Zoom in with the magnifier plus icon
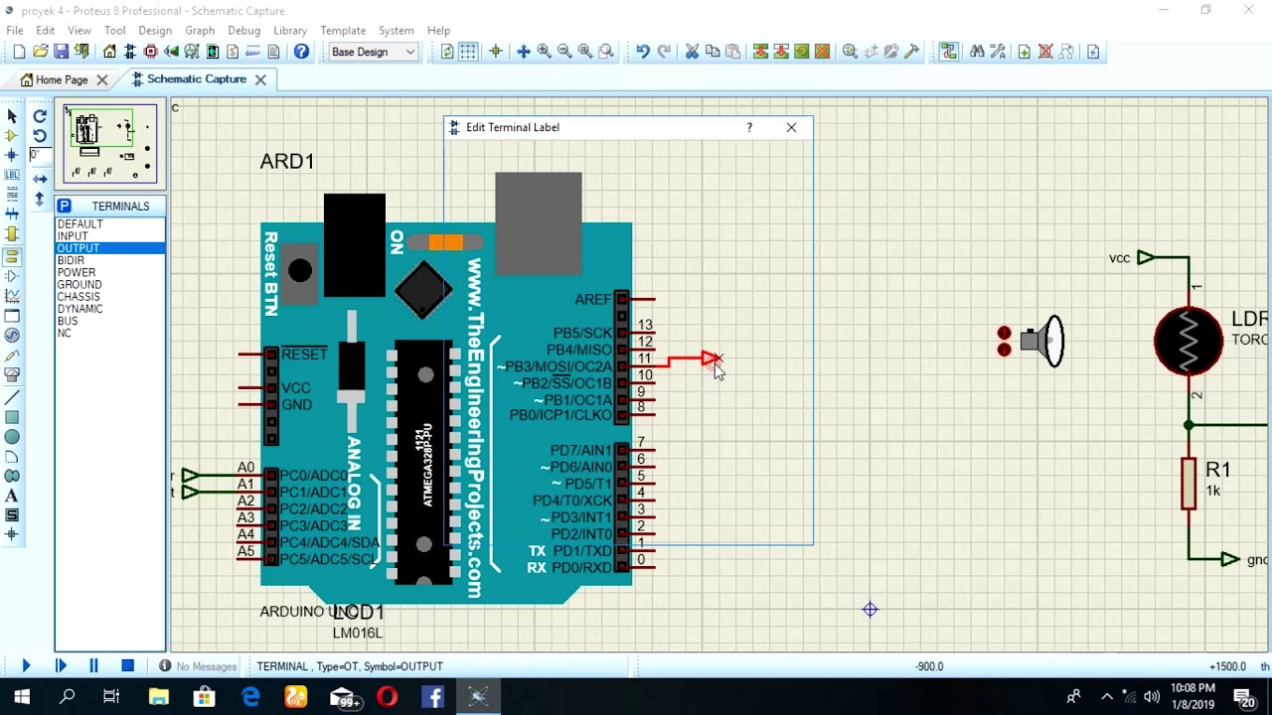 (544, 52)
